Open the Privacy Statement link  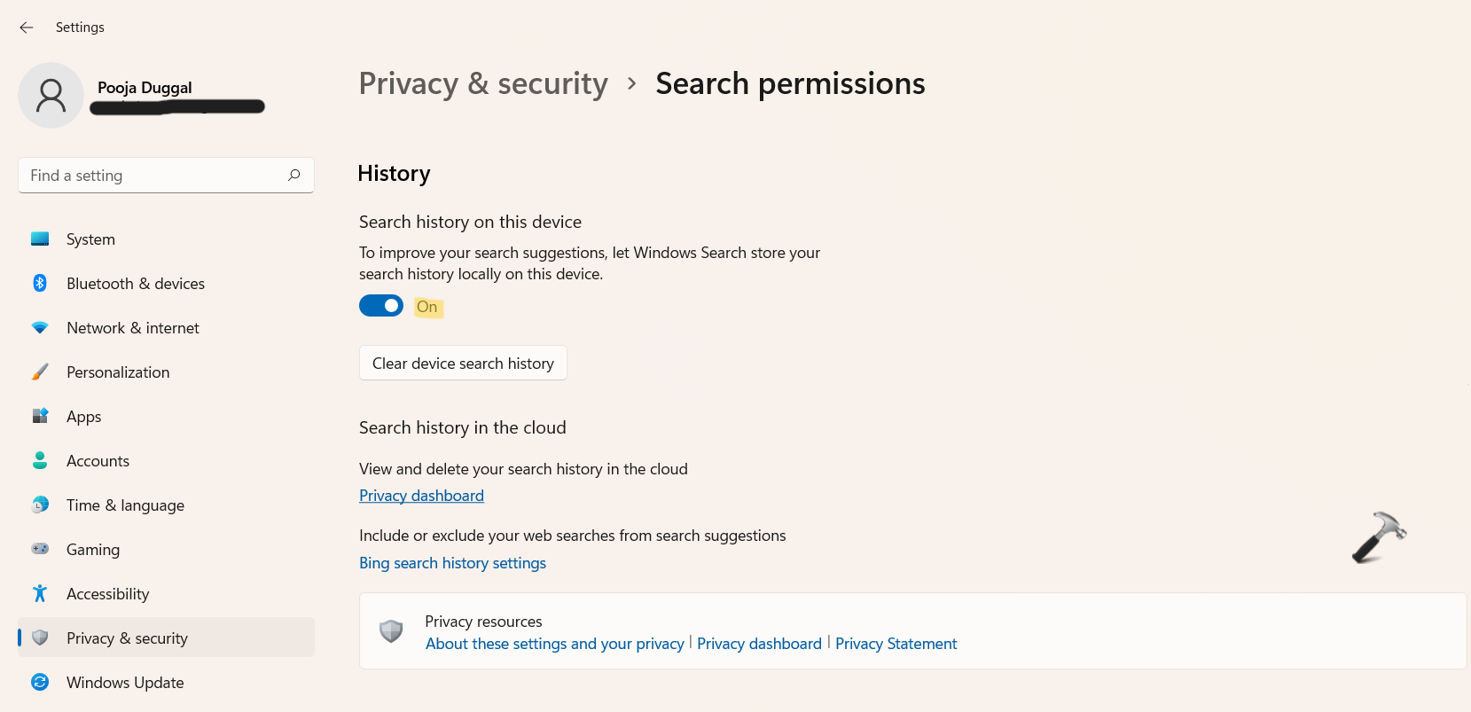coord(896,644)
